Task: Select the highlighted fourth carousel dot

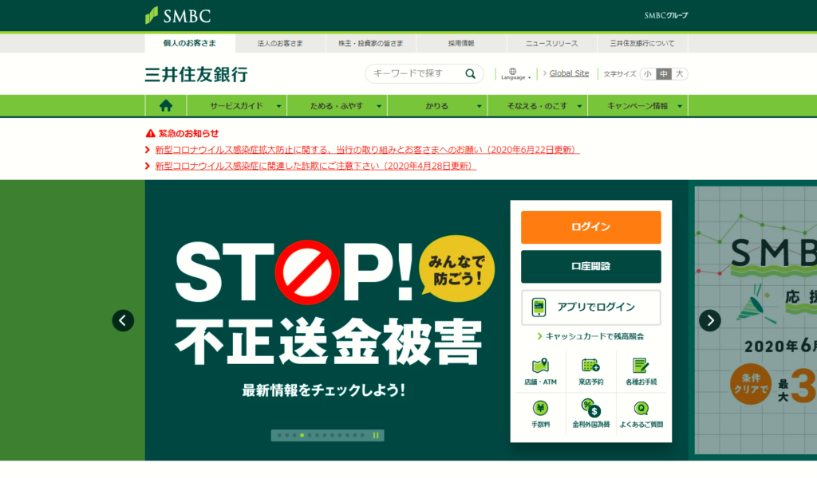Action: pyautogui.click(x=302, y=435)
